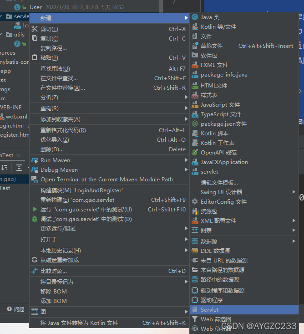304x334 pixels.
Task: Click the FXML 文件 icon
Action: pyautogui.click(x=195, y=65)
